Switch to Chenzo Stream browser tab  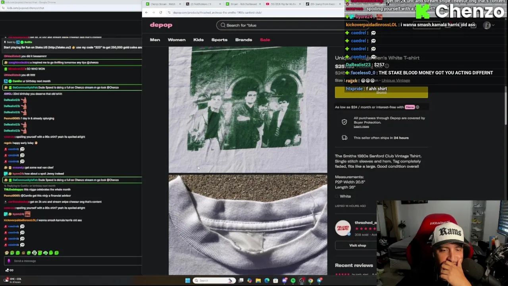click(163, 4)
